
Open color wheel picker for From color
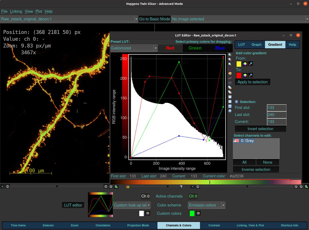coord(245,64)
